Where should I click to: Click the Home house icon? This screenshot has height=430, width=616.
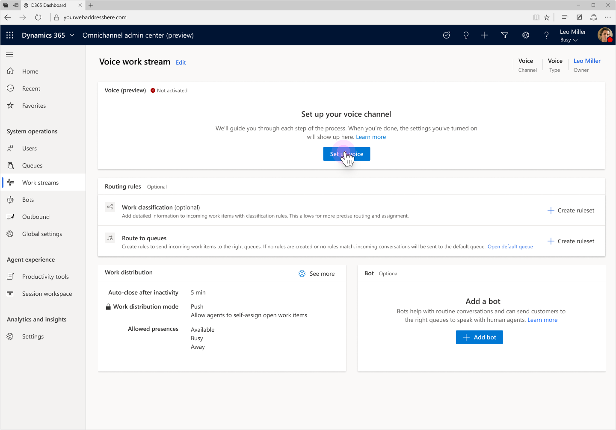10,71
